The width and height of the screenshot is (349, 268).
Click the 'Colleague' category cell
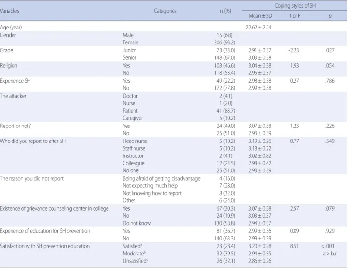[x=134, y=163]
